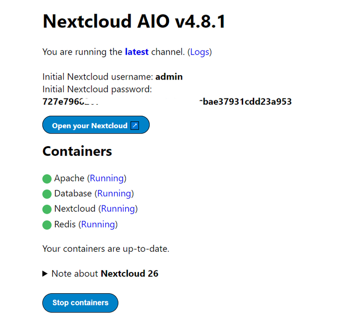Screen dimensions: 337x326
Task: Expand the Note about Nextcloud 26 triangle
Action: point(45,274)
